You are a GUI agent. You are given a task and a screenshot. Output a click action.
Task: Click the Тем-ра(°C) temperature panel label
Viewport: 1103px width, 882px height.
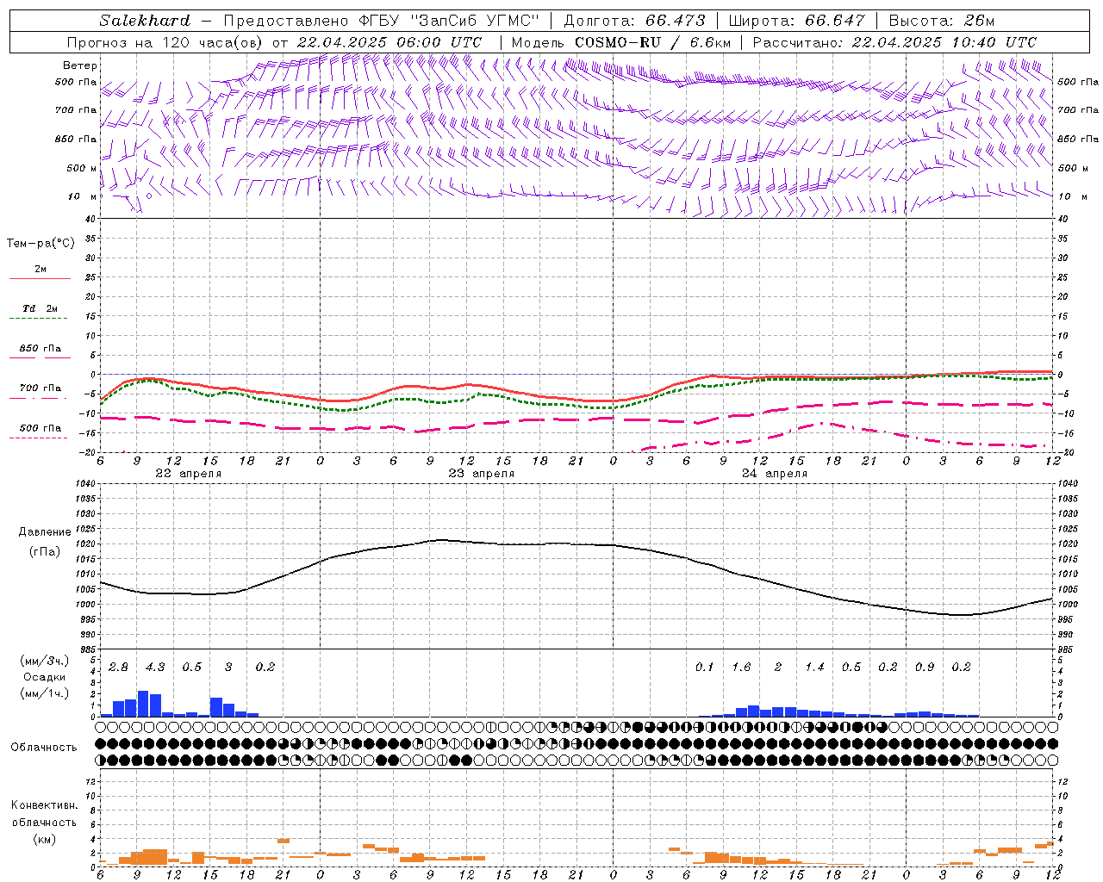tap(41, 244)
